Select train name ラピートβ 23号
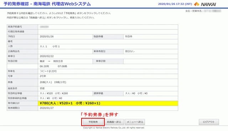This screenshot has width=228, height=131. pos(48,71)
